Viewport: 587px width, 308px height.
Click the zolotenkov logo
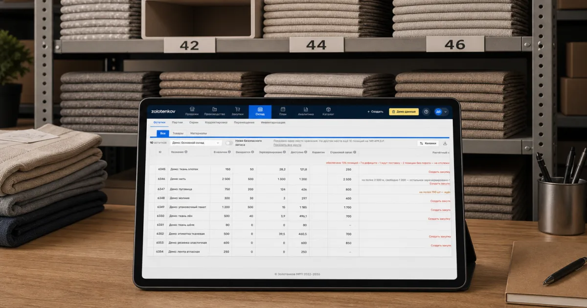pyautogui.click(x=163, y=111)
